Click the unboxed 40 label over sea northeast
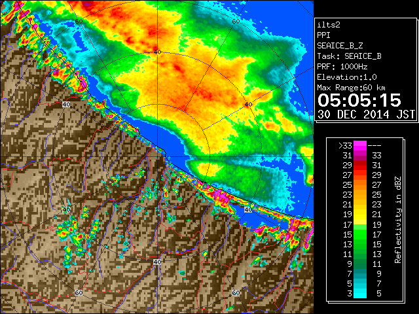 click(x=248, y=105)
